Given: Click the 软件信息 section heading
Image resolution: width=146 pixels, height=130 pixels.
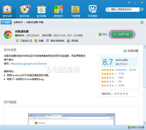Looking at the screenshot, I should click(x=10, y=50).
